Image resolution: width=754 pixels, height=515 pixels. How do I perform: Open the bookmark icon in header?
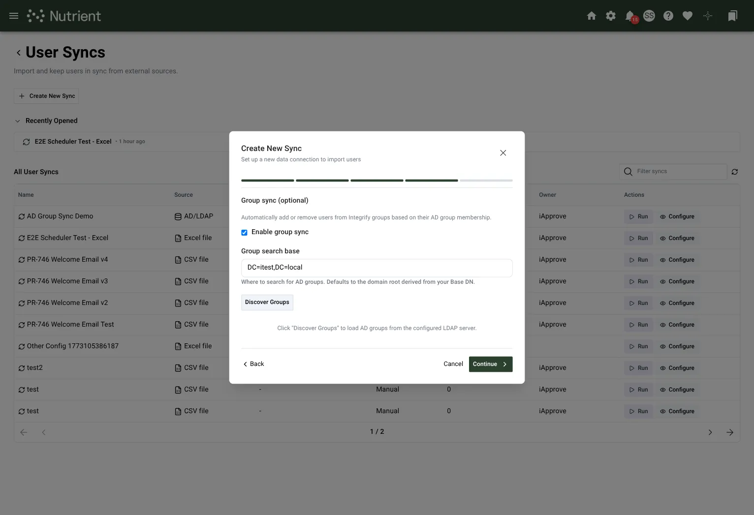[x=732, y=16]
